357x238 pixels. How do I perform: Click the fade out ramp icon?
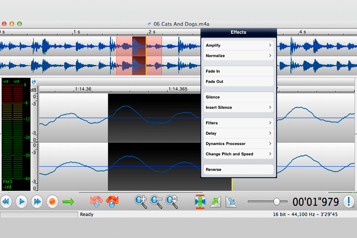tap(231, 202)
